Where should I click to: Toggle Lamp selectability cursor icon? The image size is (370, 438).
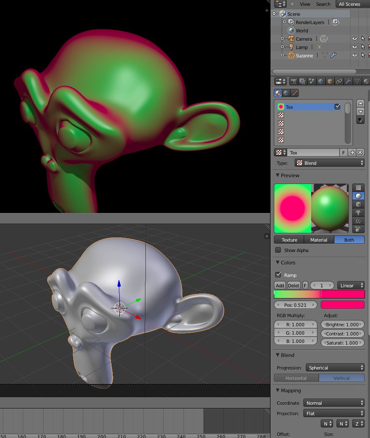tap(363, 47)
